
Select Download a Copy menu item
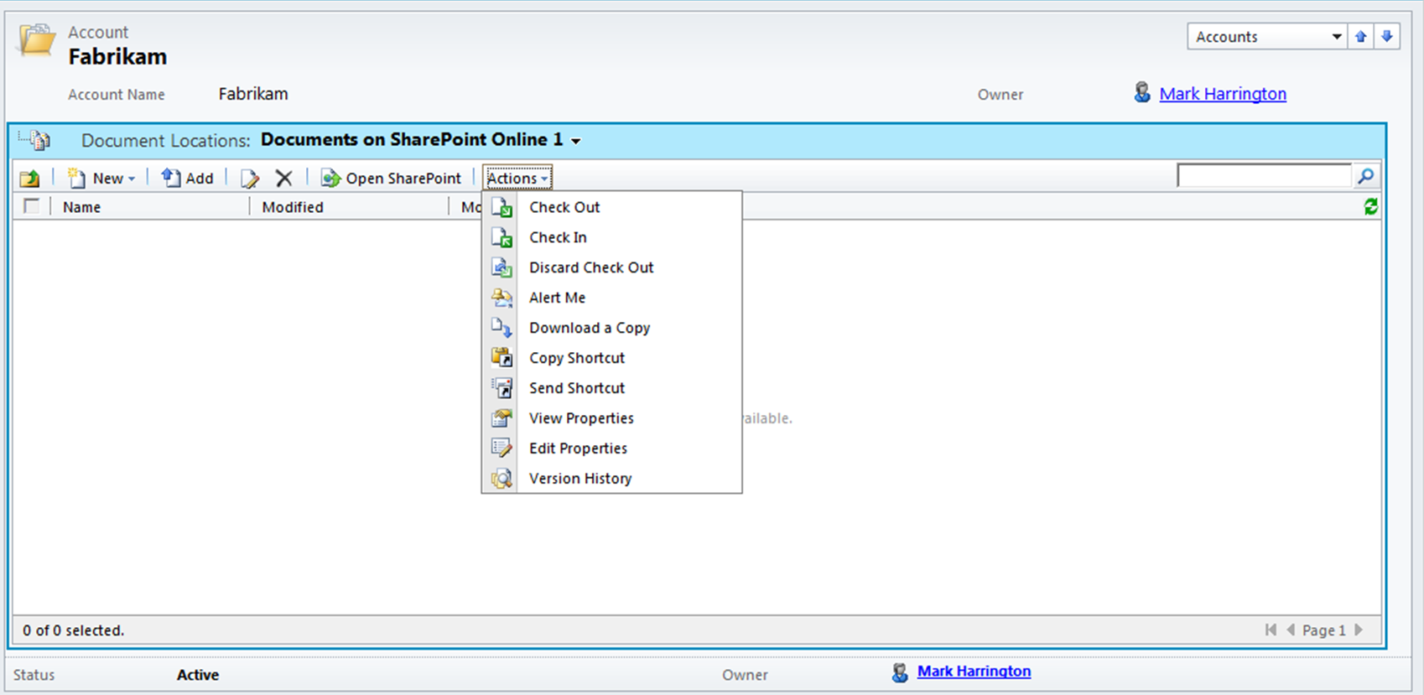589,328
